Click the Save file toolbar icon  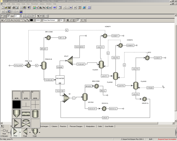(9, 8)
